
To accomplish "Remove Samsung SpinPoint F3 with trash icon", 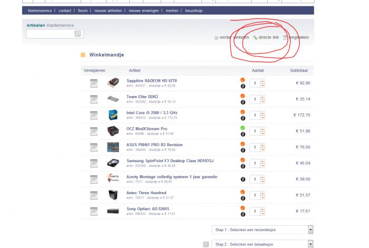I will pos(94,163).
